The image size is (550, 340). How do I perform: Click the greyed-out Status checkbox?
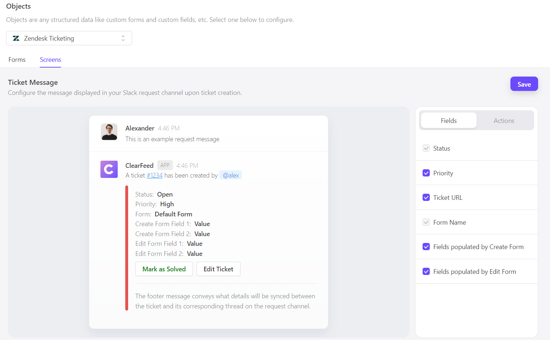point(426,148)
